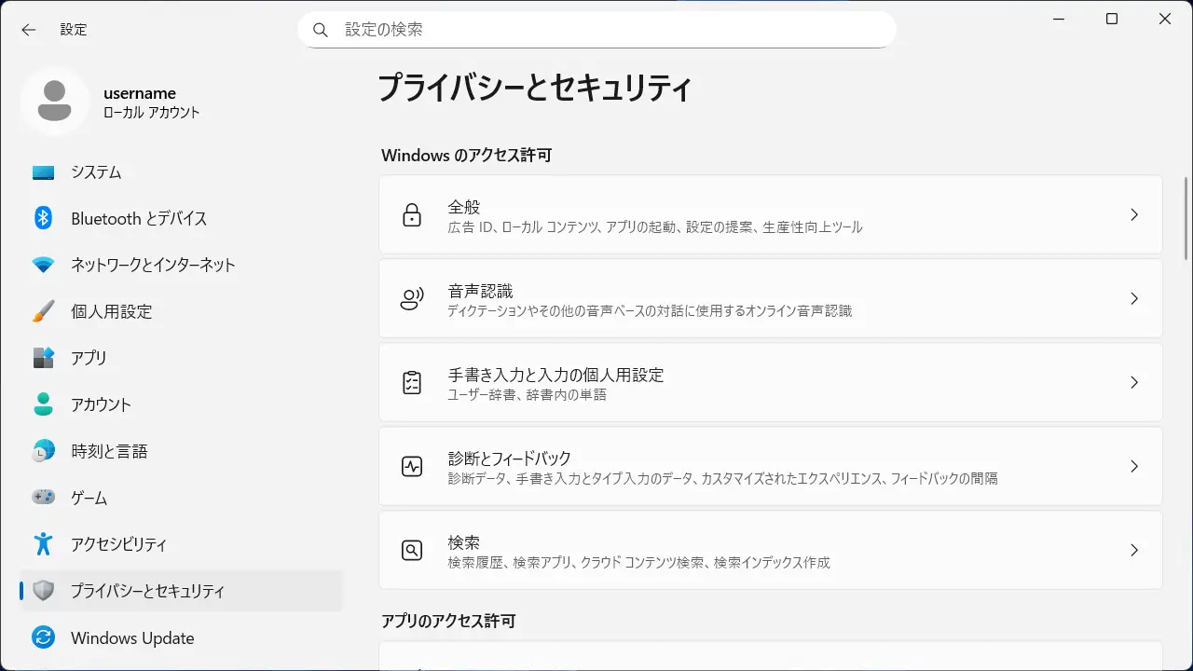Open アカウント in navigation list
The height and width of the screenshot is (671, 1193).
(x=101, y=404)
